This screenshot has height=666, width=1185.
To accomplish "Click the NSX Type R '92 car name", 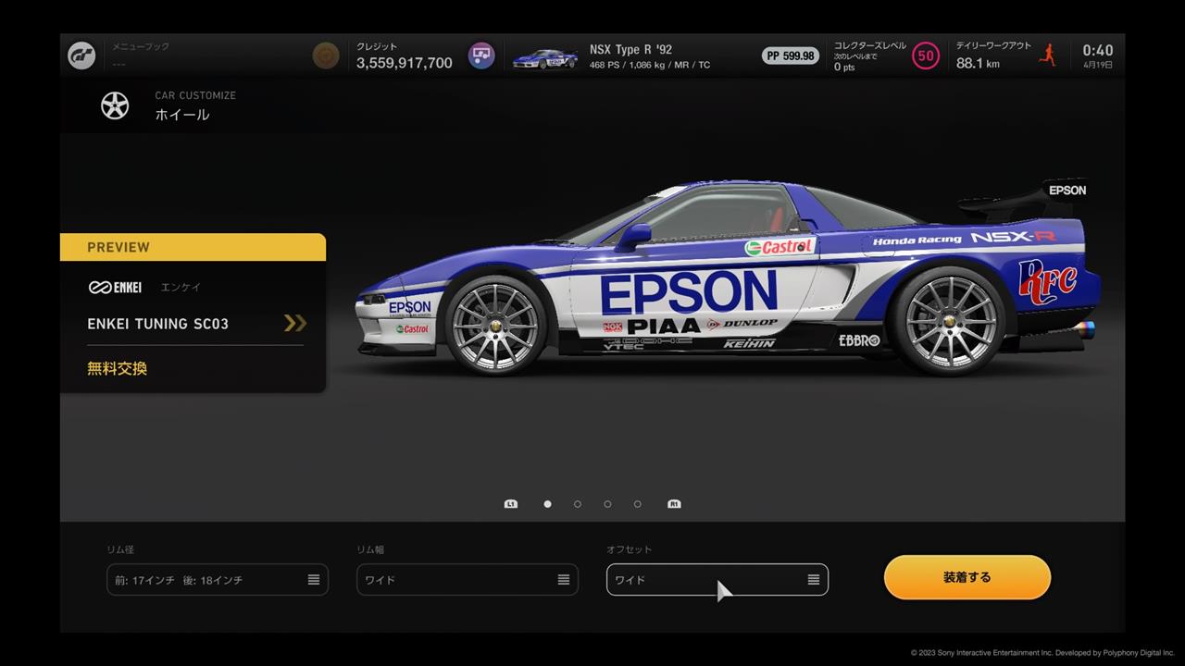I will point(630,50).
